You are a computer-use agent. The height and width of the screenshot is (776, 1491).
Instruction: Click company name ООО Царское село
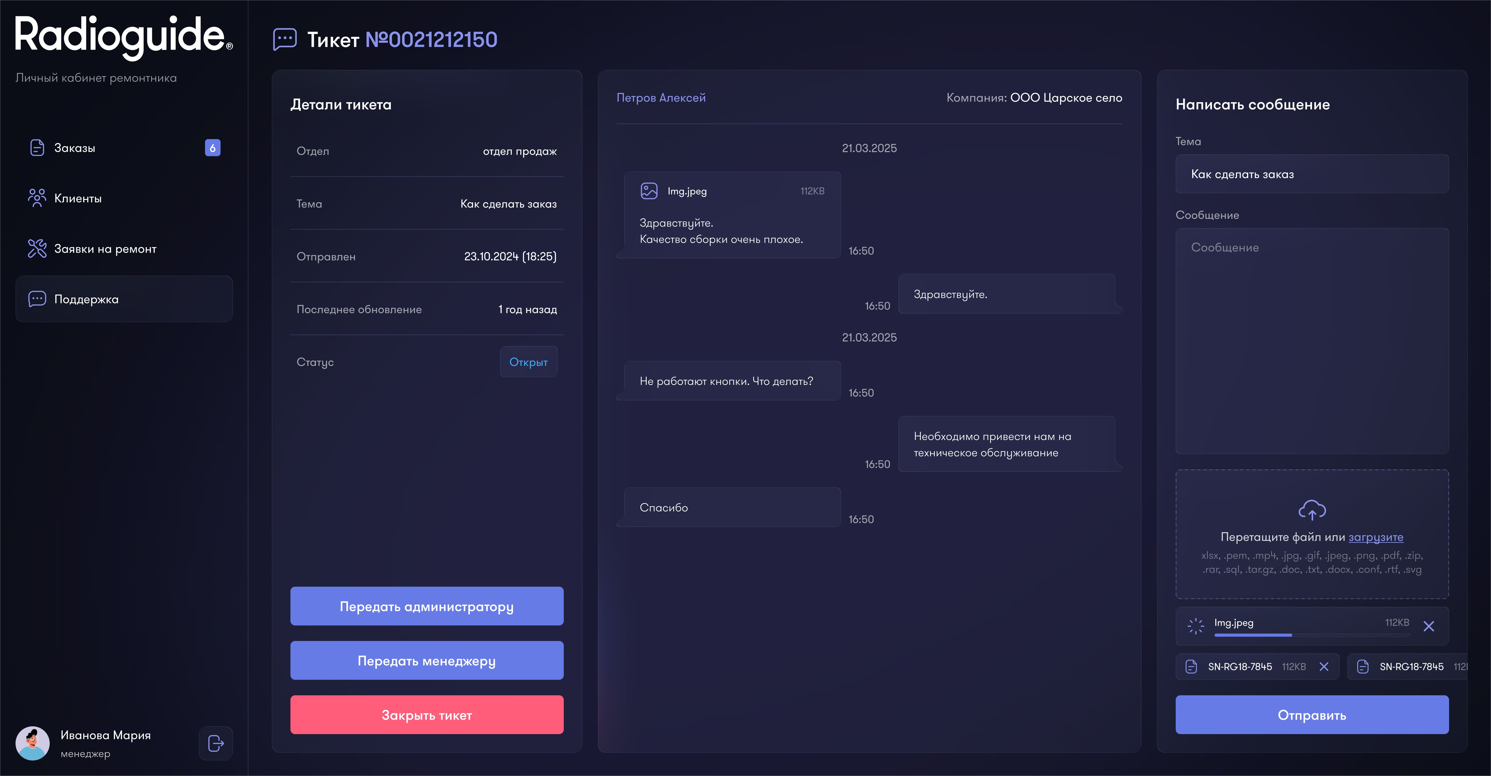1066,98
